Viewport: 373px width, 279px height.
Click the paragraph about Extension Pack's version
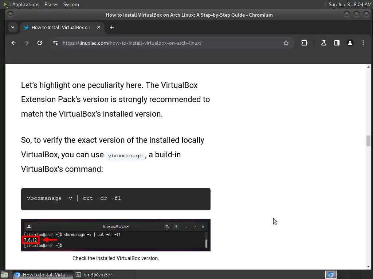click(x=115, y=100)
